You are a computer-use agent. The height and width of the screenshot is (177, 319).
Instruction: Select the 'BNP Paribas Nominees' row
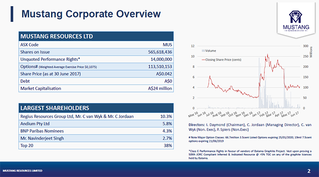tap(96, 131)
